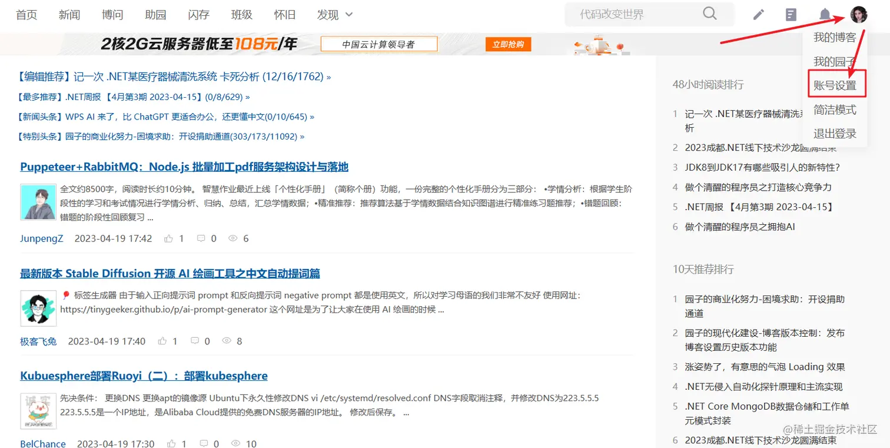The width and height of the screenshot is (890, 448).
Task: Open 我的博客 from the dropdown
Action: tap(835, 36)
